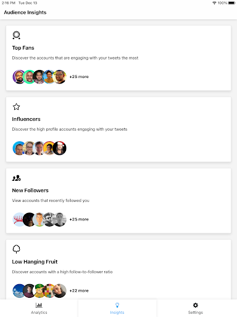Click the Top Fans badge icon
237x317 pixels.
point(16,35)
